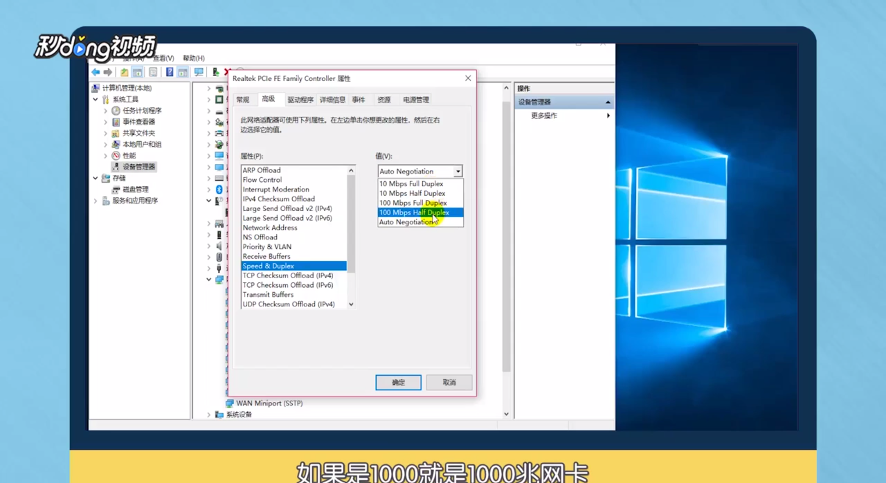Click the 取消 button

(449, 382)
